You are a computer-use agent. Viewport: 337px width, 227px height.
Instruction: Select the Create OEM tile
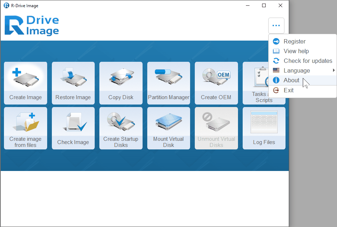[216, 83]
